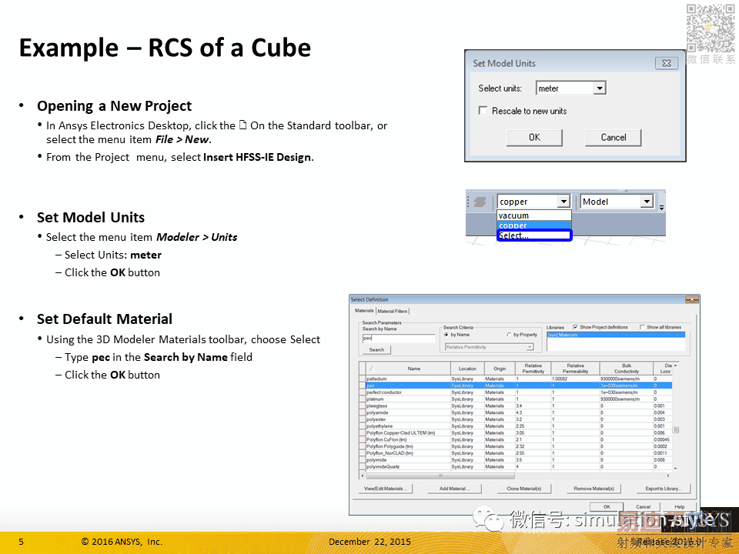The width and height of the screenshot is (739, 554).
Task: Tick the row selector box beside polyimide
Action: [363, 460]
